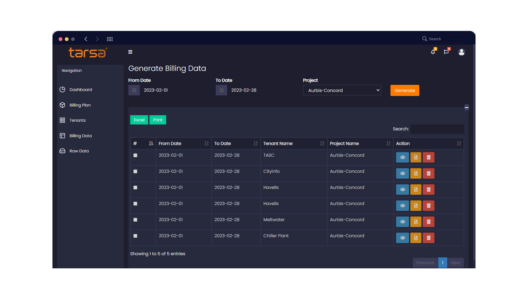This screenshot has width=523, height=294.
Task: Open the flag messages icon
Action: [x=446, y=52]
